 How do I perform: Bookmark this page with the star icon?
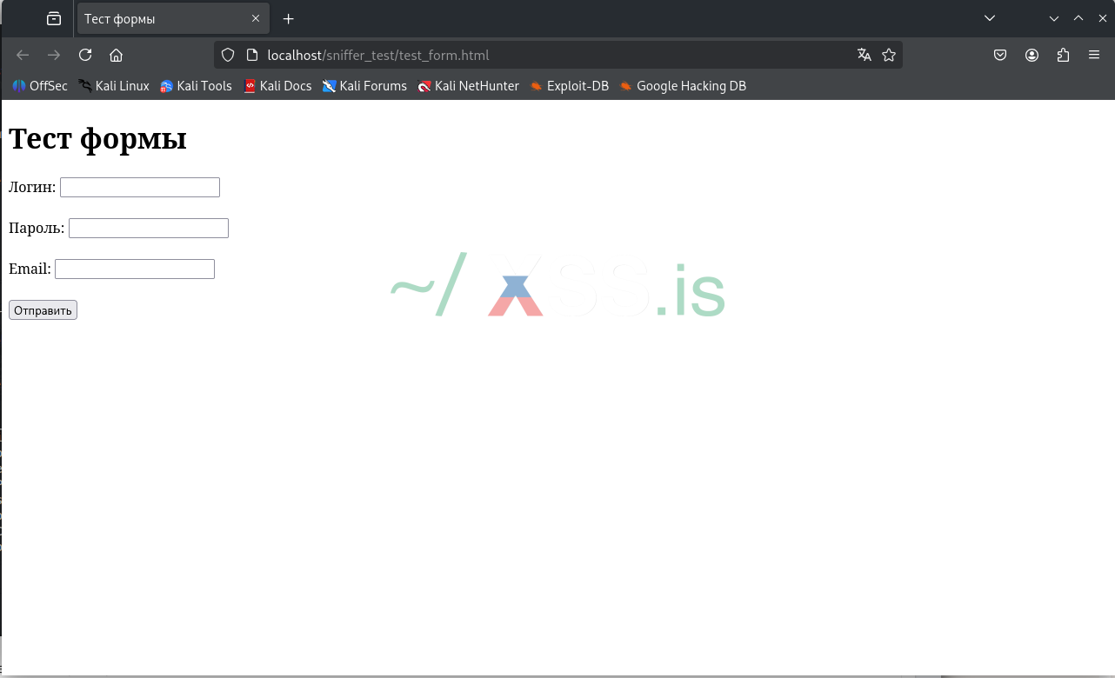click(889, 54)
